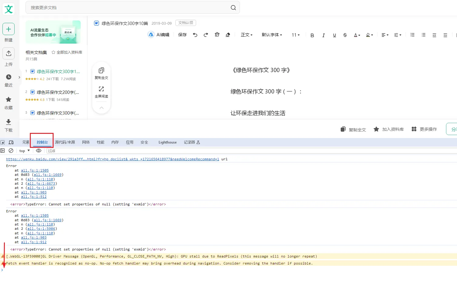Switch to the 内存 Memory tab
Screen dimensions: 457x281
115,142
